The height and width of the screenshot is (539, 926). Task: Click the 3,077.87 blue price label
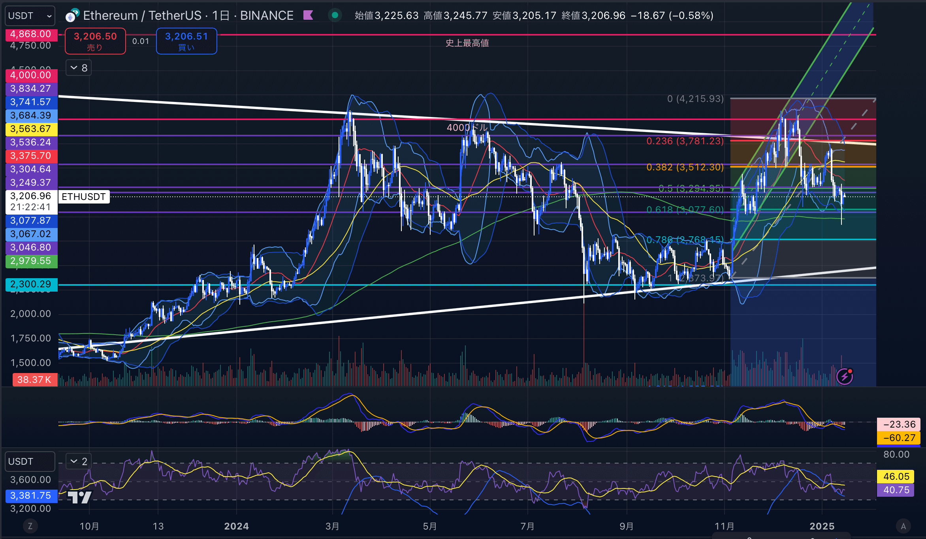[32, 220]
